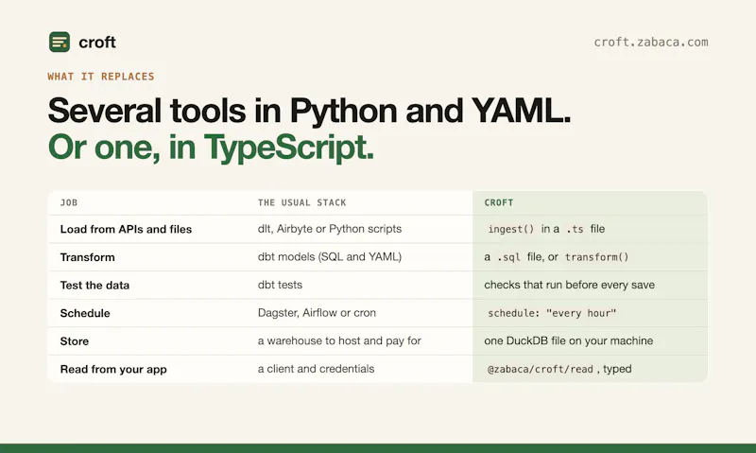756x453 pixels.
Task: Click the CROFT column header
Action: pyautogui.click(x=499, y=202)
